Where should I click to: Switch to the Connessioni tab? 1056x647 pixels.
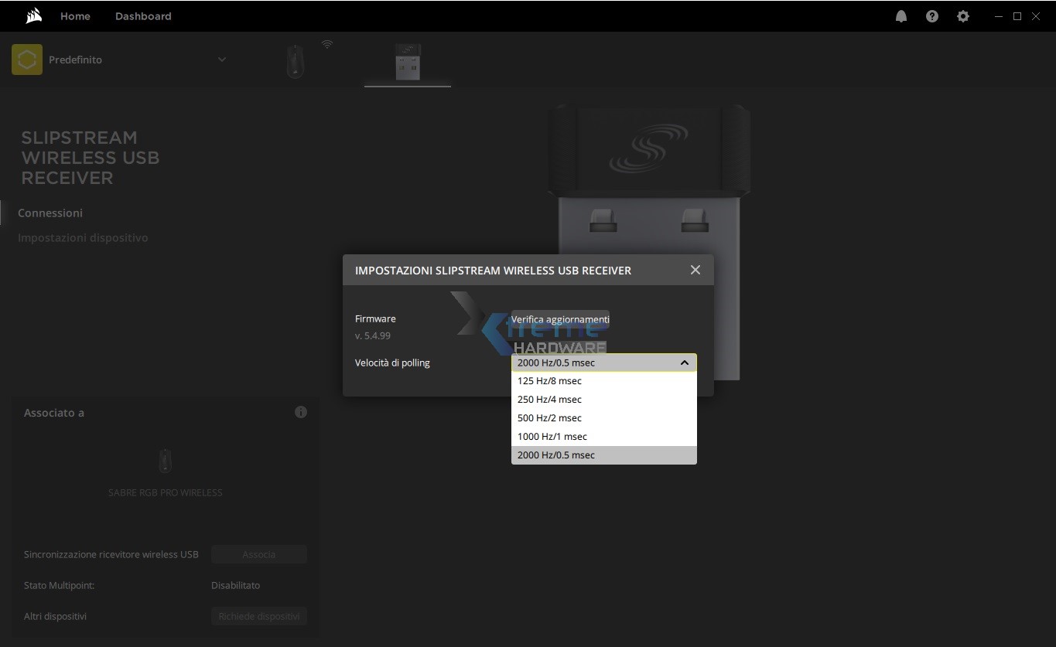point(50,213)
